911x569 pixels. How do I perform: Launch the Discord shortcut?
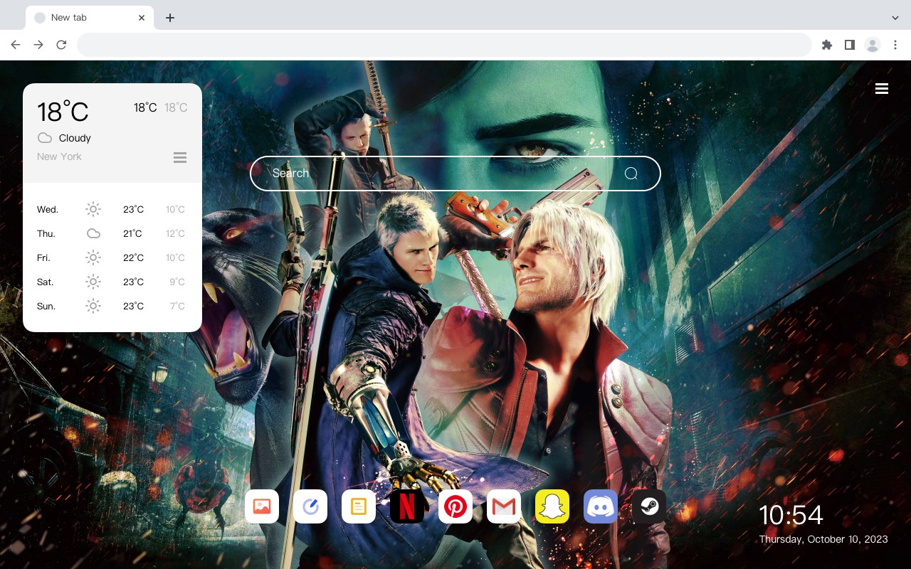click(x=601, y=506)
